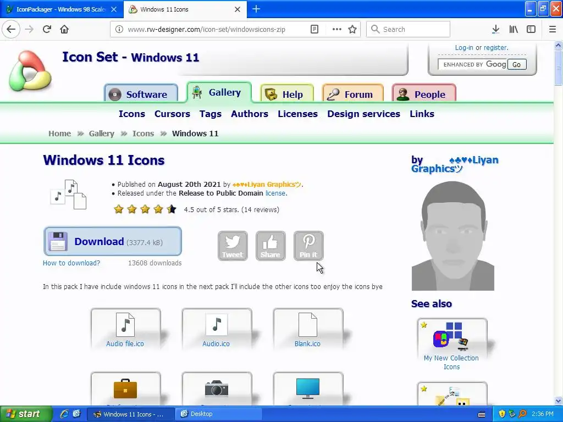563x422 pixels.
Task: Open the How to download? link
Action: [x=71, y=263]
